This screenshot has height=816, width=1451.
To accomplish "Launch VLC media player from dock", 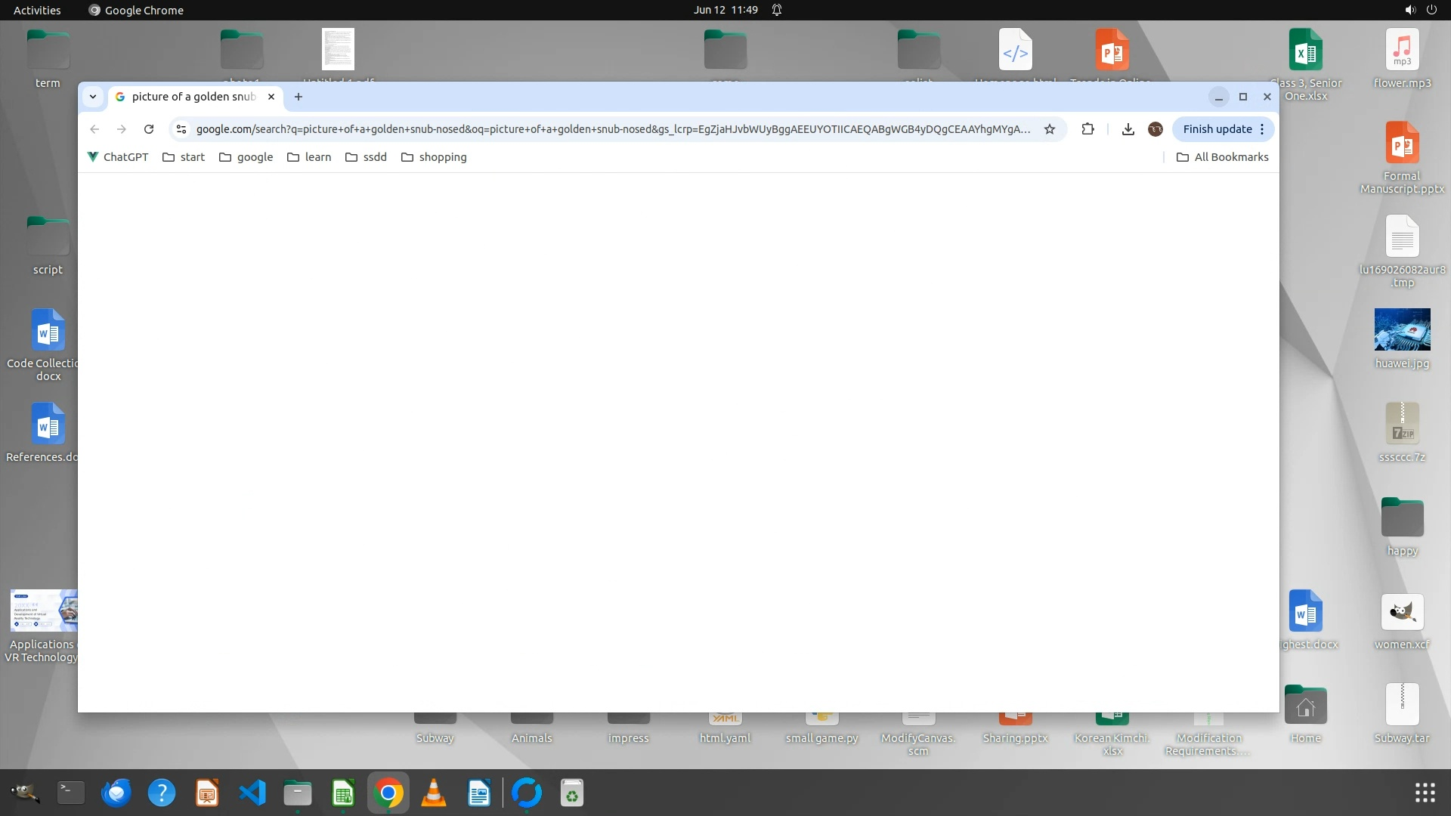I will pos(433,793).
